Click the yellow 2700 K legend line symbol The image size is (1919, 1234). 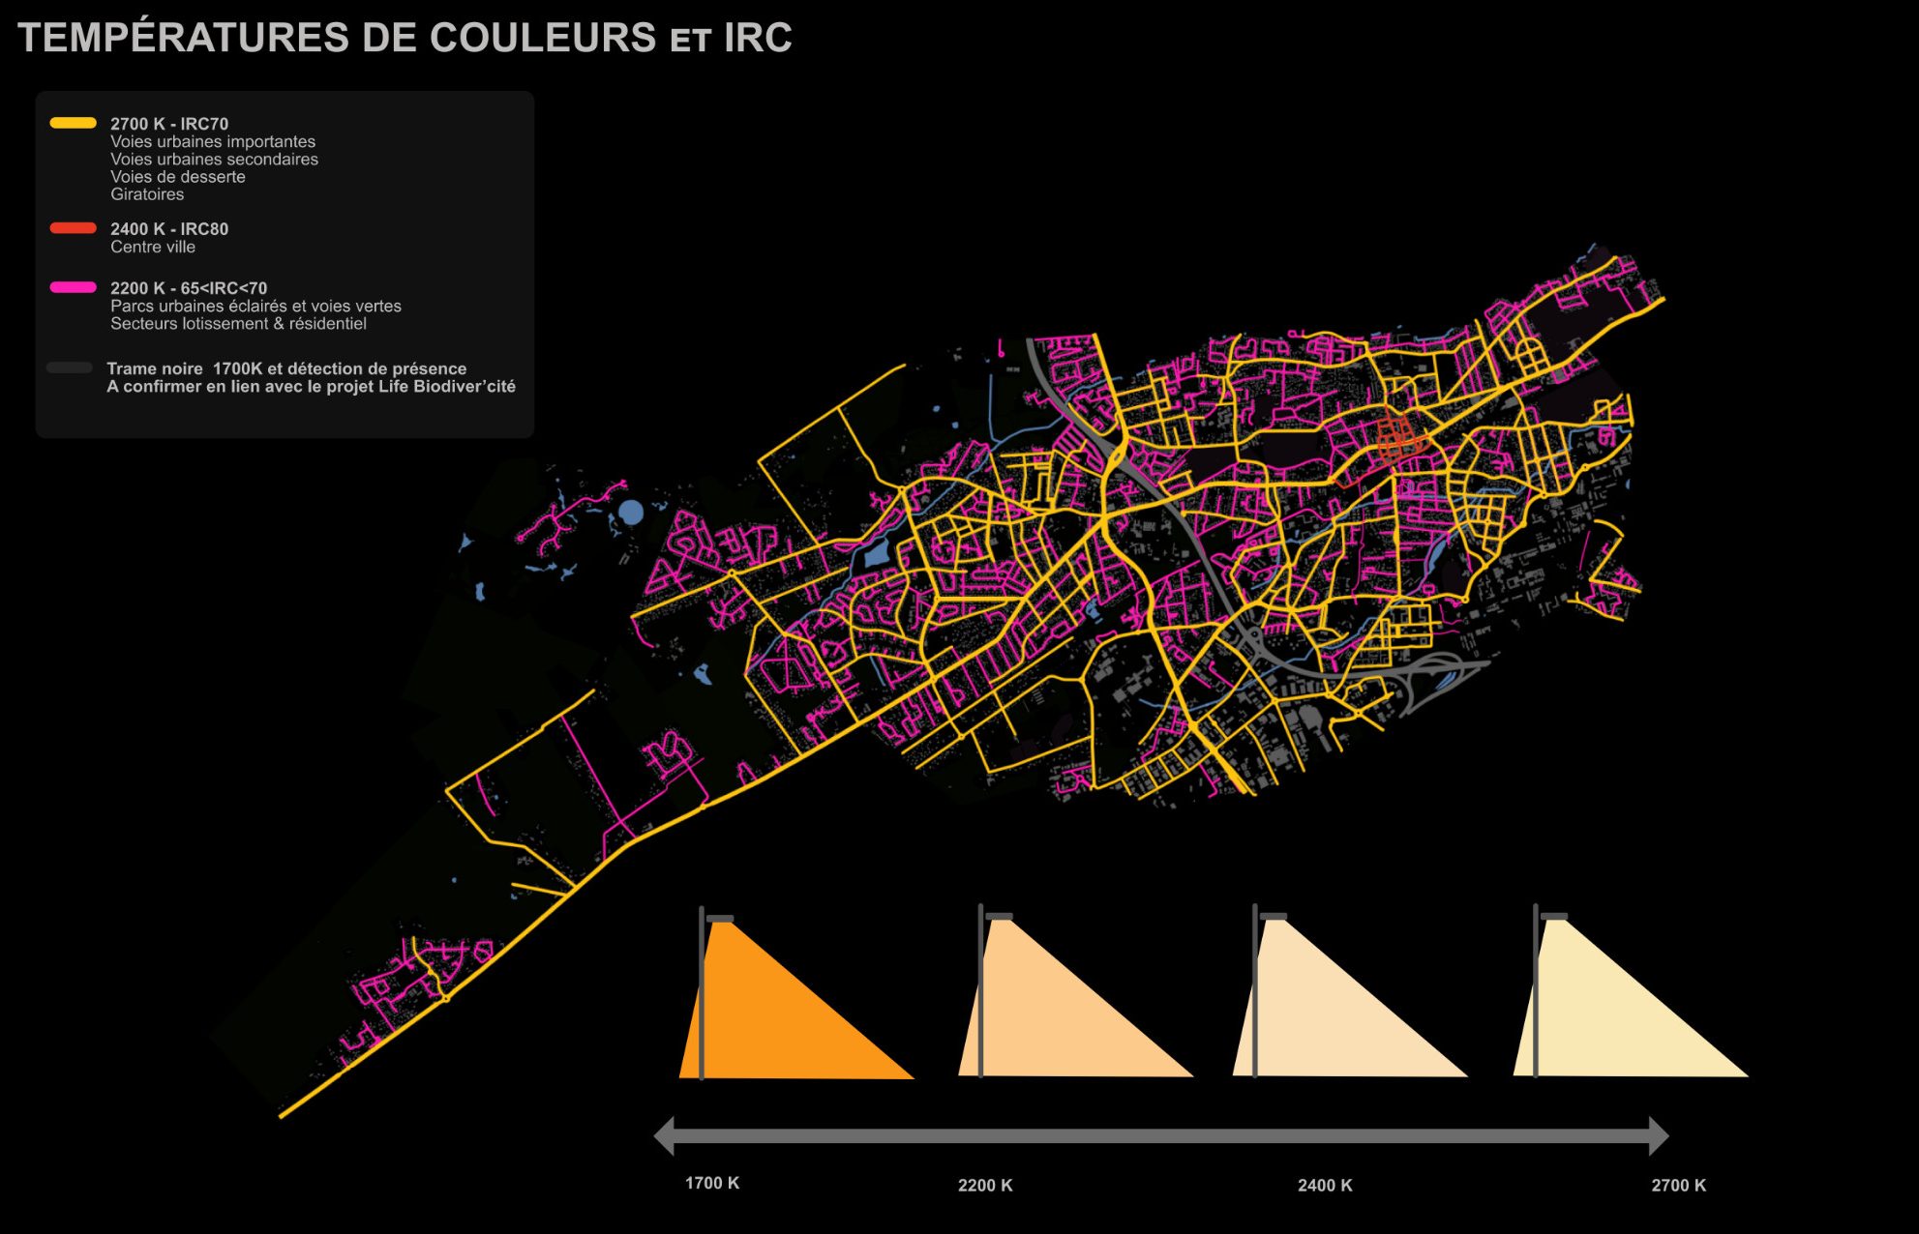pos(73,124)
